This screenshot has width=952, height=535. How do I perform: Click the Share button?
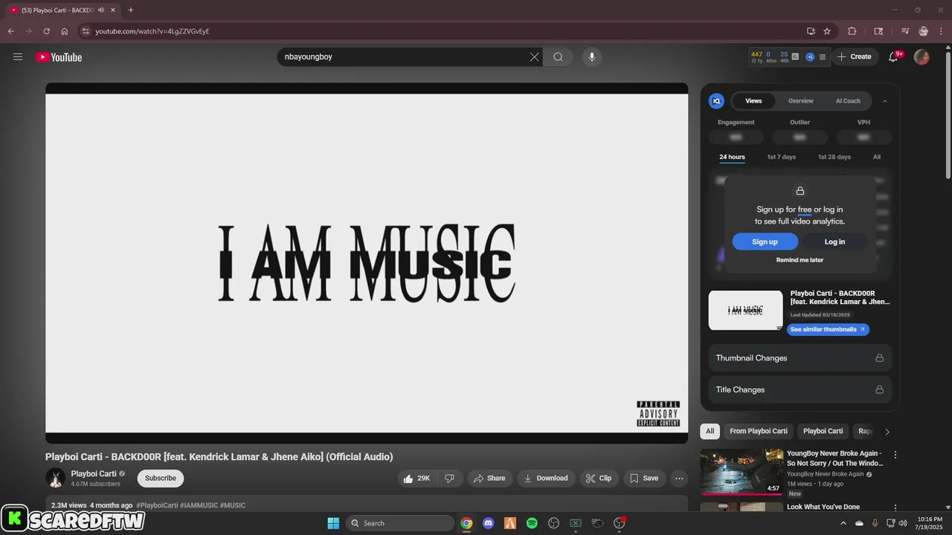[489, 479]
